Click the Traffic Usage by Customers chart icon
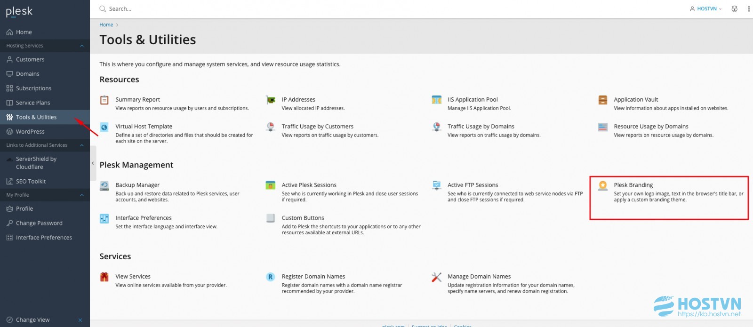This screenshot has width=753, height=327. tap(271, 127)
